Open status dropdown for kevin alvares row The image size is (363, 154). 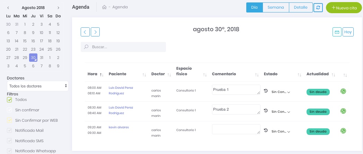[x=281, y=131]
